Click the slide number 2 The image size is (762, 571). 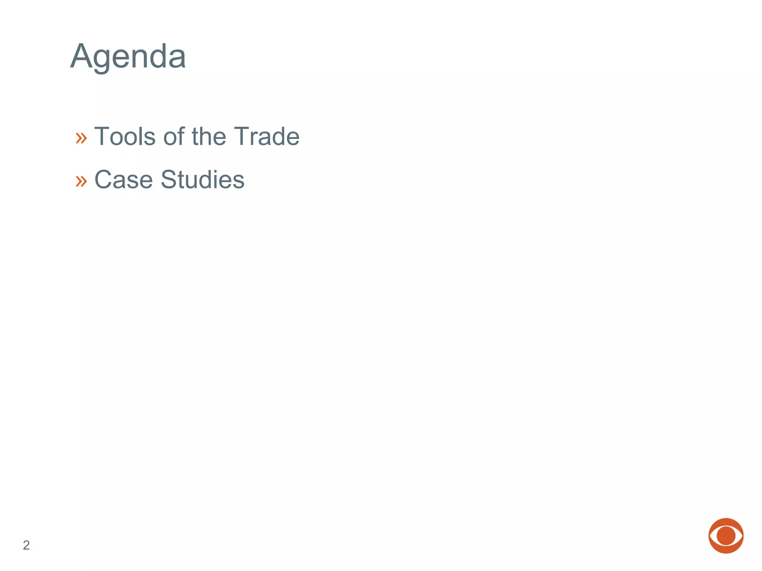tap(26, 545)
